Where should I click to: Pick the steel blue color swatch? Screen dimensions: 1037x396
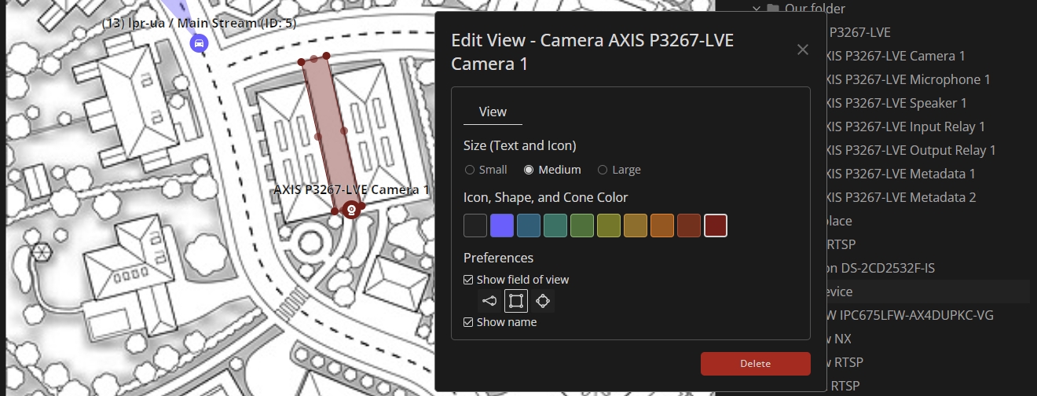pyautogui.click(x=529, y=225)
